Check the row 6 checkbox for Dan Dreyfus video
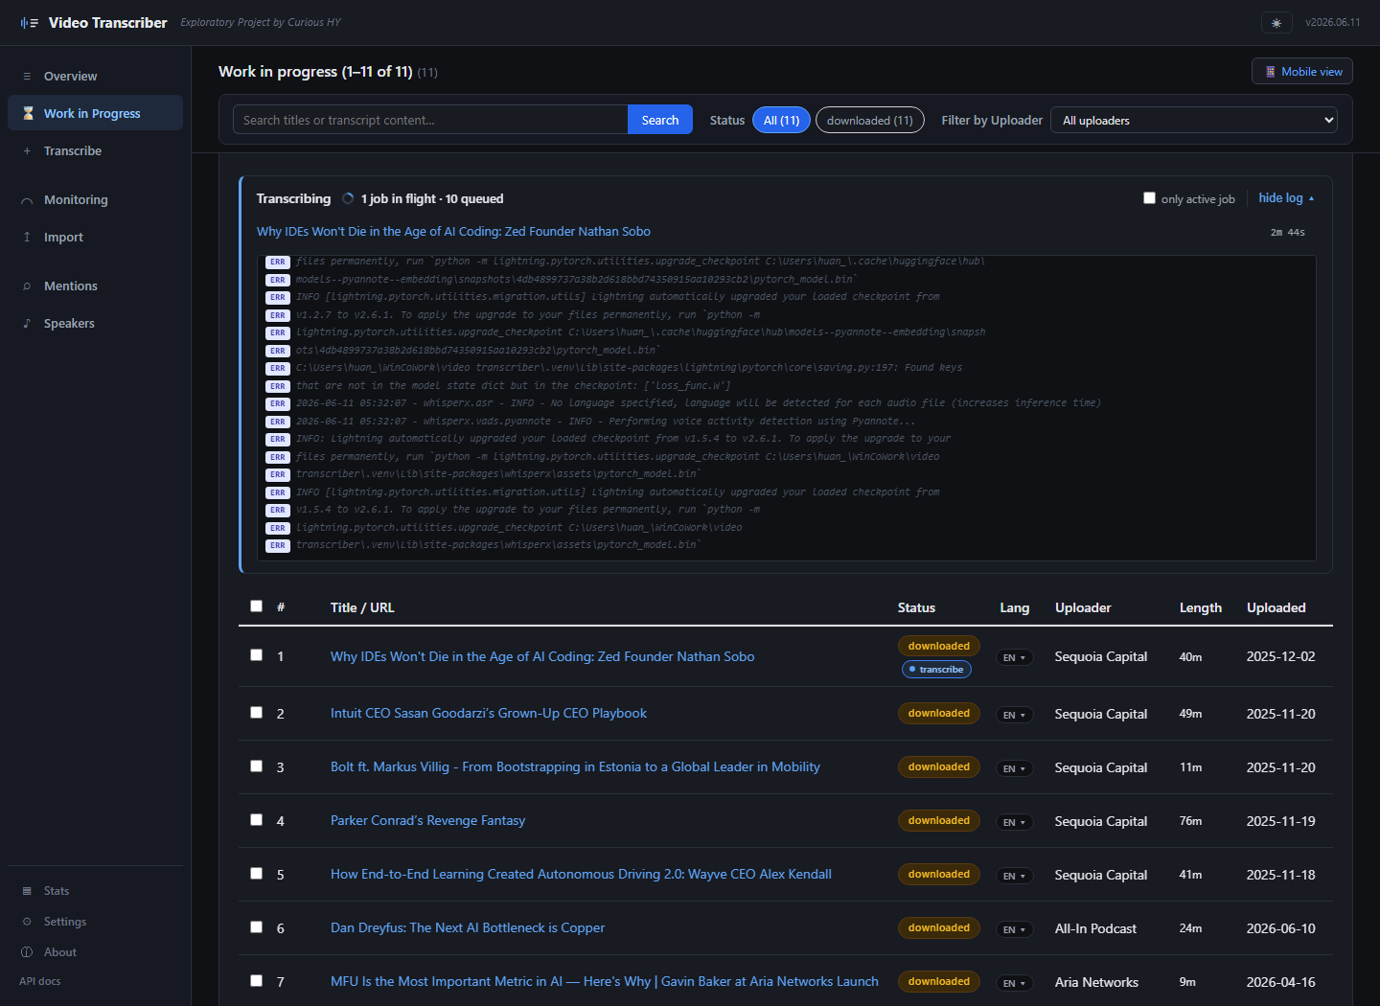Screen dimensions: 1380x1006 [256, 927]
